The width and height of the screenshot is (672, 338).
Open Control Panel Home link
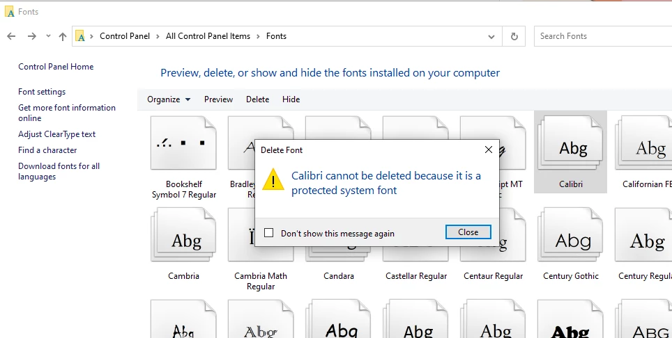pyautogui.click(x=56, y=67)
